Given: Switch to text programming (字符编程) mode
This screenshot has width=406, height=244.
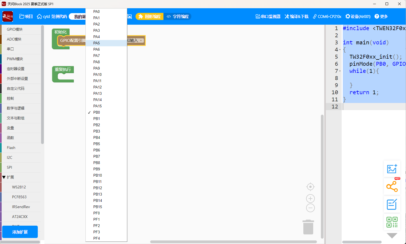Looking at the screenshot, I should 178,16.
